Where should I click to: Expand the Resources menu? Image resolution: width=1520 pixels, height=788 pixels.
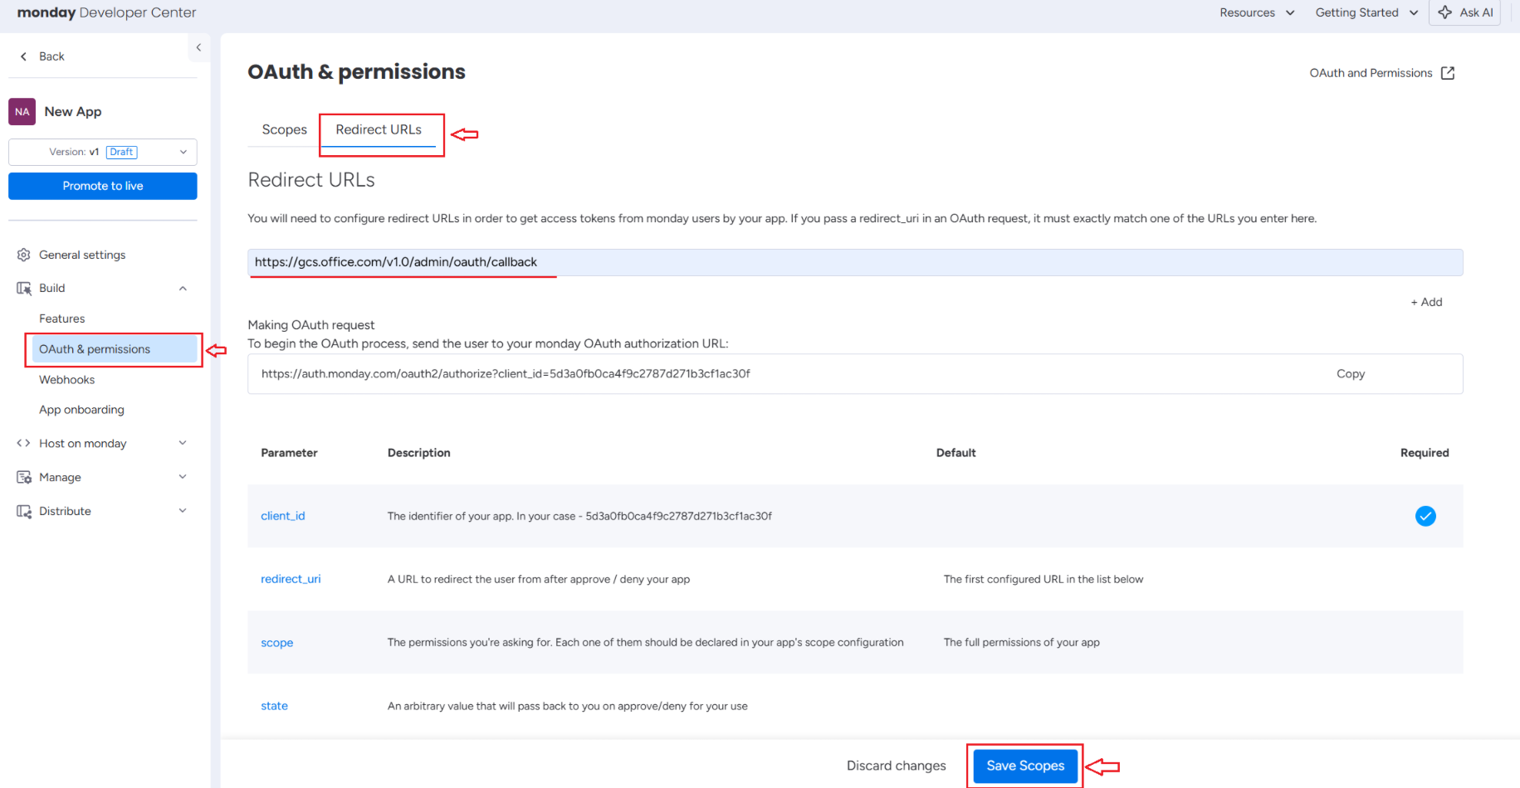click(x=1257, y=12)
